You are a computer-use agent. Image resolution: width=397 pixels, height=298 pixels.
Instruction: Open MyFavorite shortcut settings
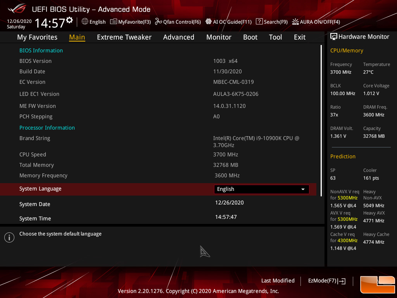pyautogui.click(x=130, y=22)
